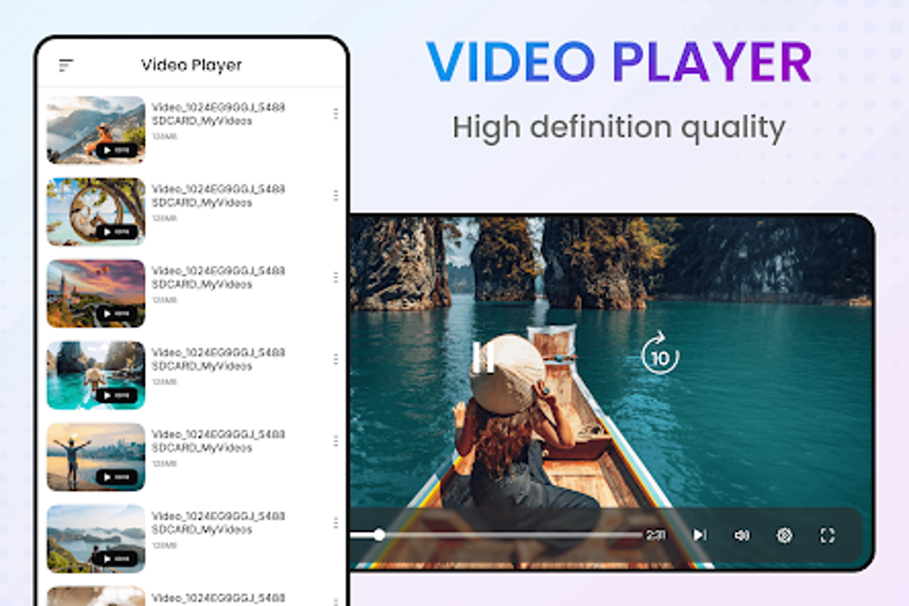The image size is (909, 606).
Task: Open the player settings gear icon
Action: pyautogui.click(x=783, y=535)
